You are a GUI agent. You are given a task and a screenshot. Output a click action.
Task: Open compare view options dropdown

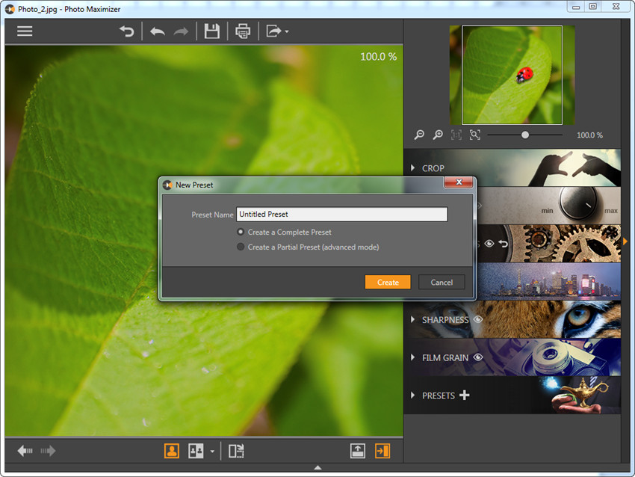(212, 451)
